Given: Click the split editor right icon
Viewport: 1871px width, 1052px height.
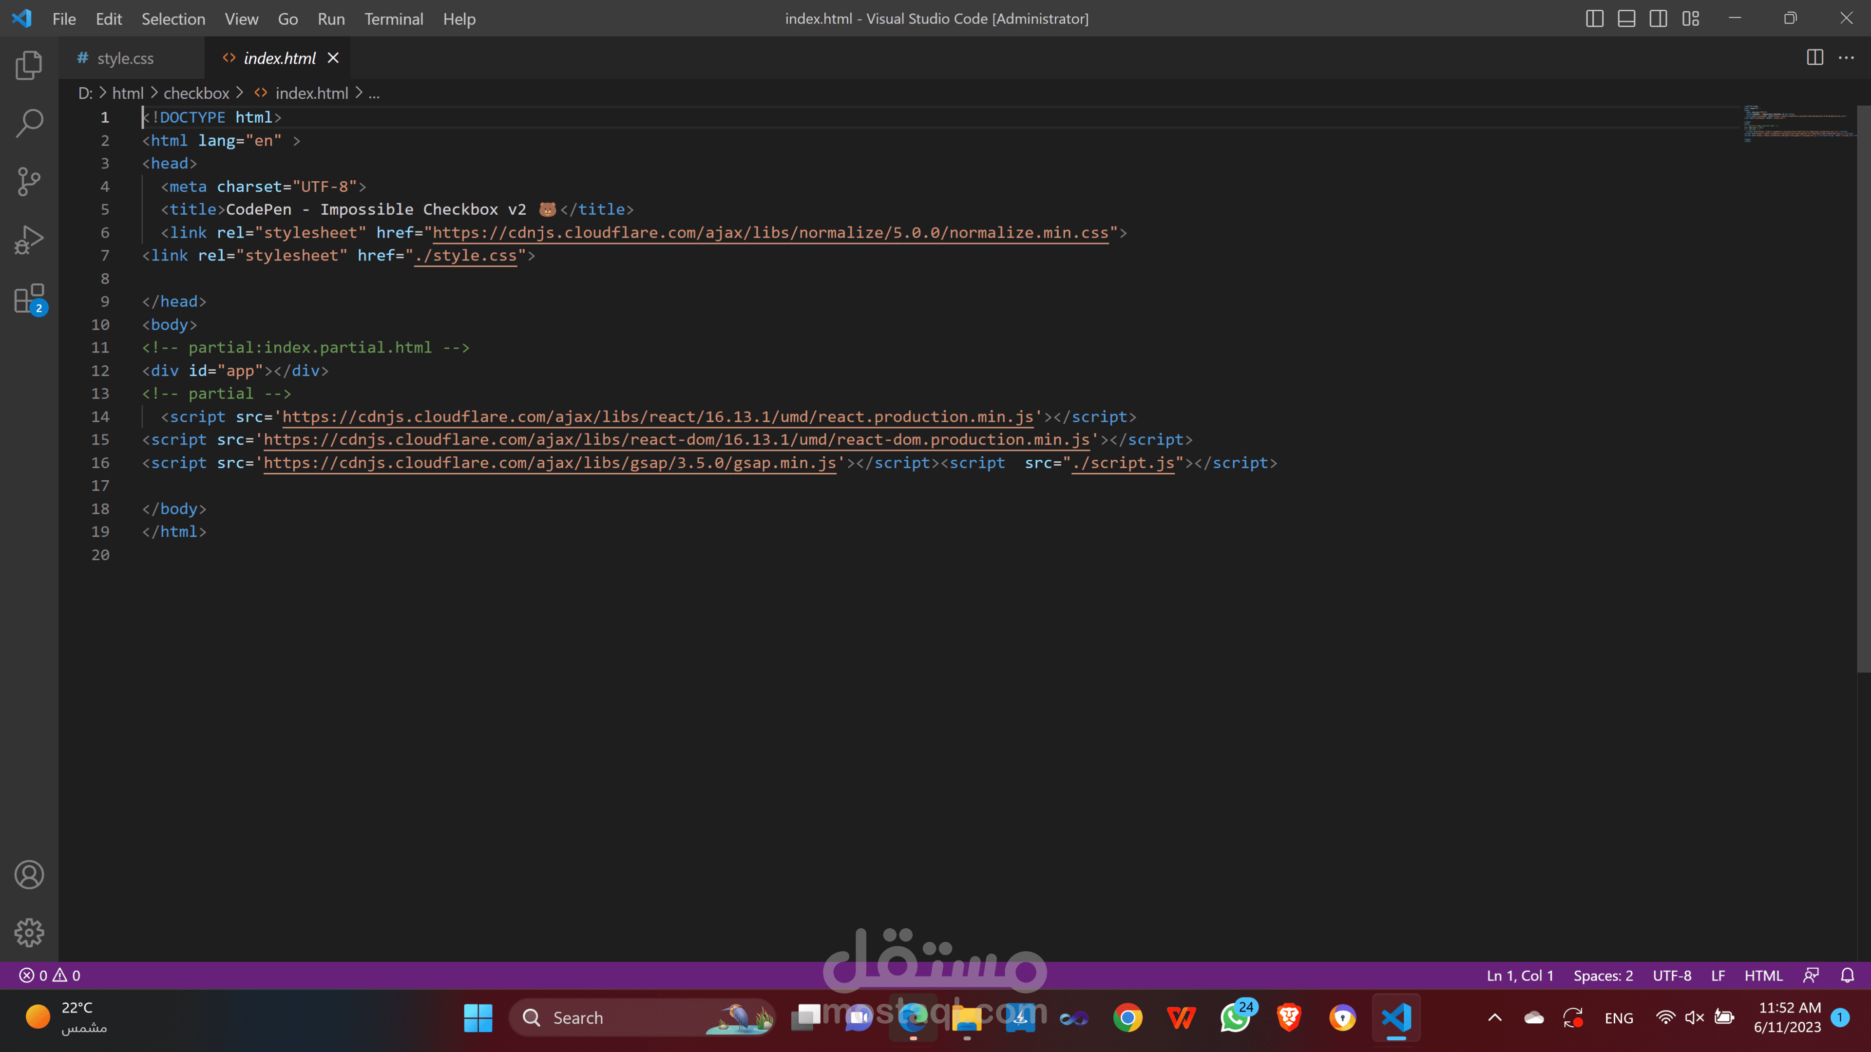Looking at the screenshot, I should click(1814, 57).
